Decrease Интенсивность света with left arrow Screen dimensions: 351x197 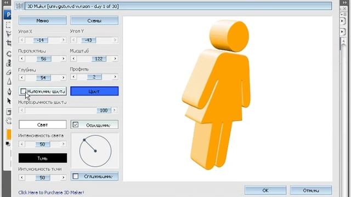point(22,144)
